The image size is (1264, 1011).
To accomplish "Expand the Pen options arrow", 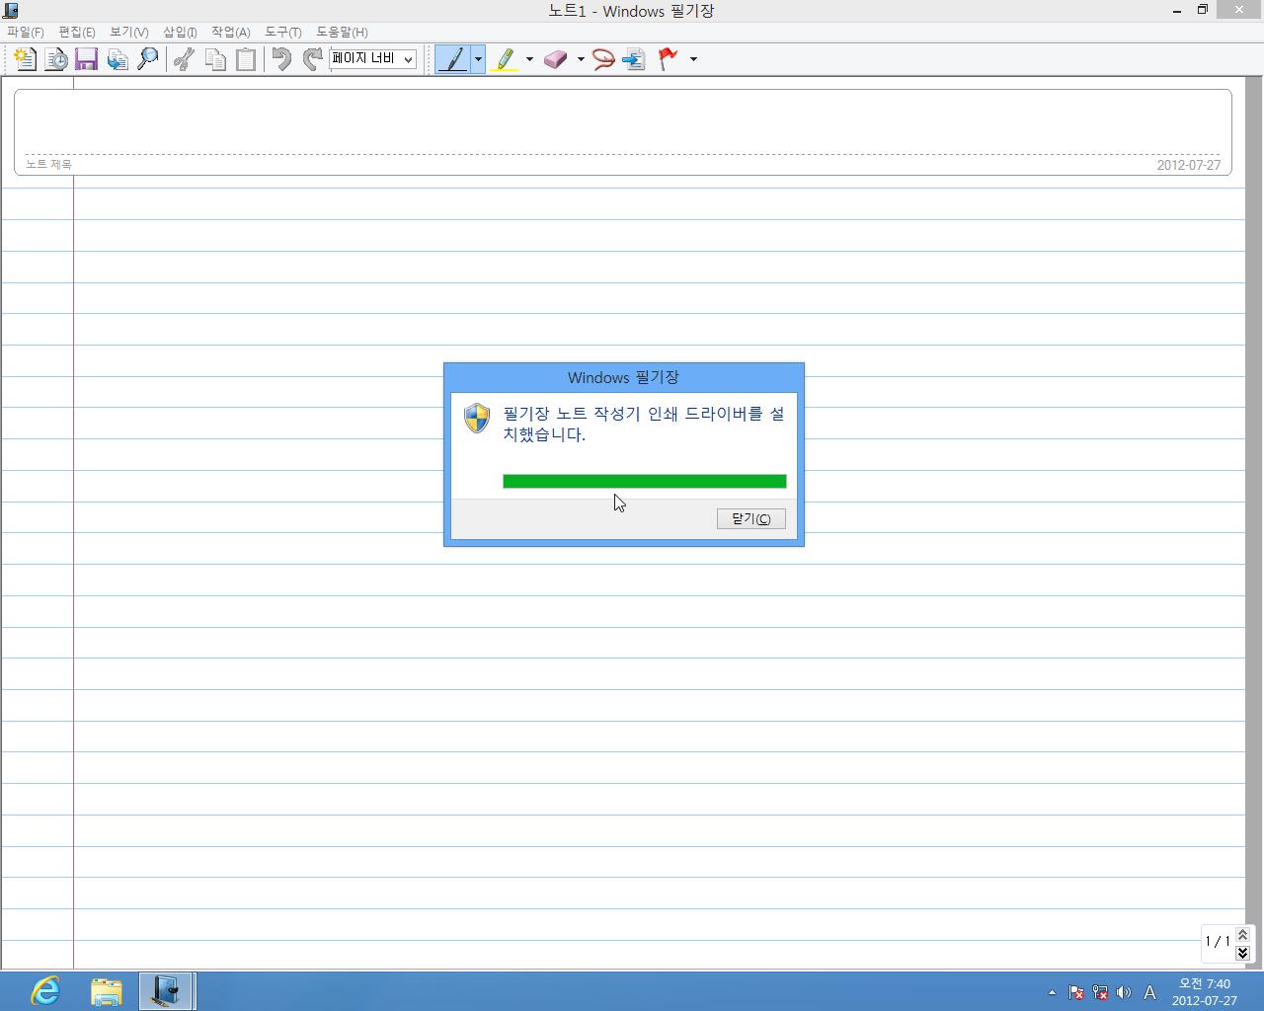I will [478, 59].
